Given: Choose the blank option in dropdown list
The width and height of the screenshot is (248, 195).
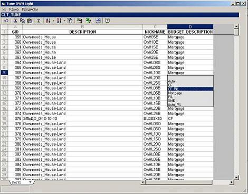Looking at the screenshot, I should (190, 78).
